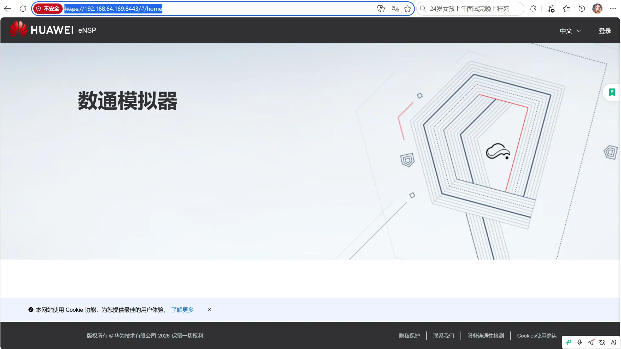Click the 数通模拟器 banner heading
This screenshot has height=349, width=621.
pyautogui.click(x=127, y=101)
